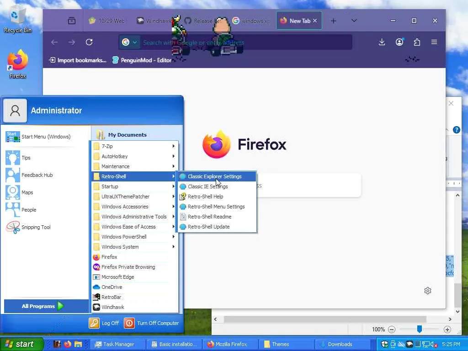Expand Windows Accessories folder
The height and width of the screenshot is (351, 468).
coord(134,207)
